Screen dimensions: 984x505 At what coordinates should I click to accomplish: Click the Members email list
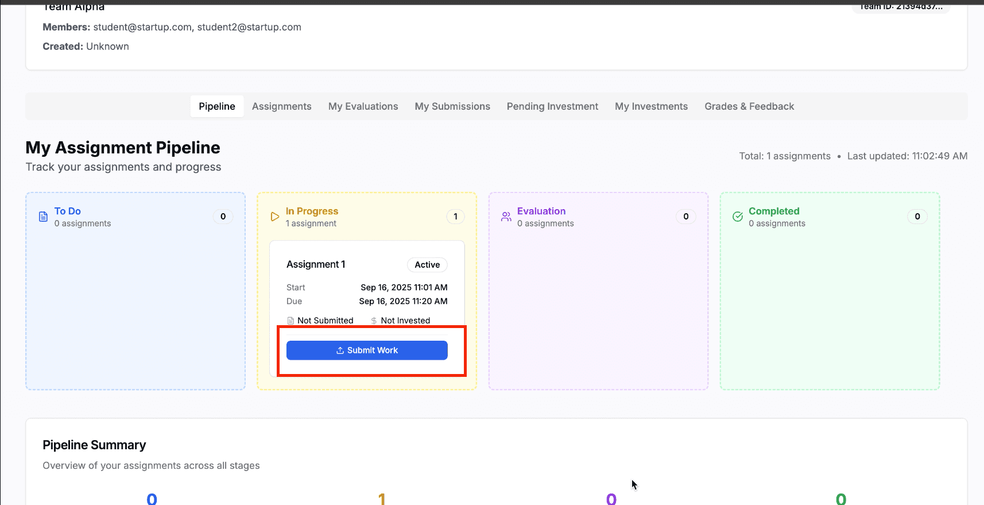coord(197,27)
